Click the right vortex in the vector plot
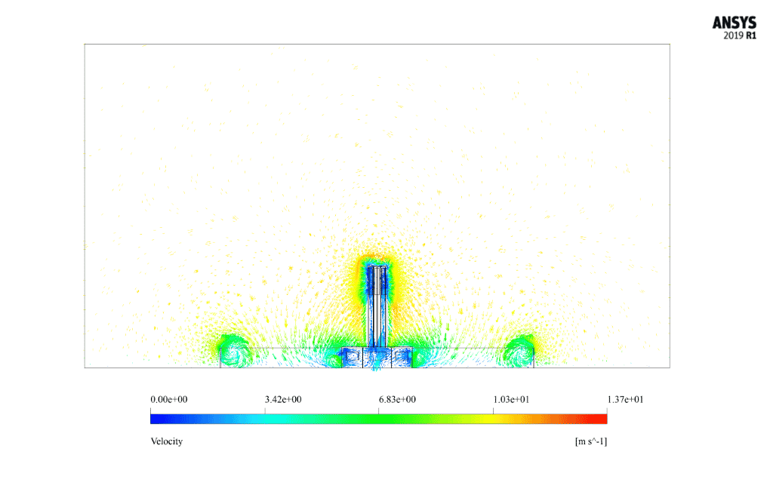770x501 pixels. click(x=519, y=352)
